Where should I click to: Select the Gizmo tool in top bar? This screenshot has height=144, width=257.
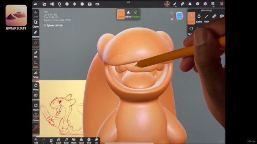pos(167,4)
